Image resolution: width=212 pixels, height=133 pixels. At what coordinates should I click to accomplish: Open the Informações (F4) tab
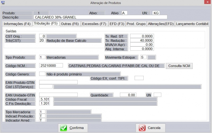tap(17, 24)
